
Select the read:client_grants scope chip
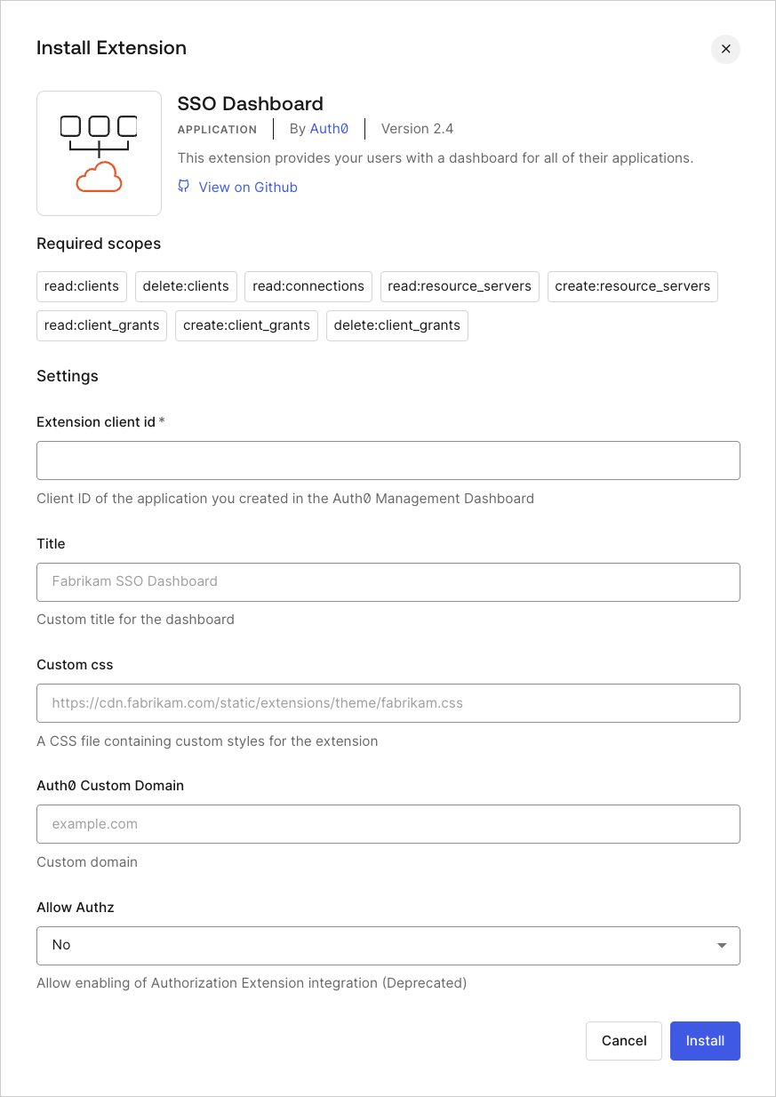point(101,325)
